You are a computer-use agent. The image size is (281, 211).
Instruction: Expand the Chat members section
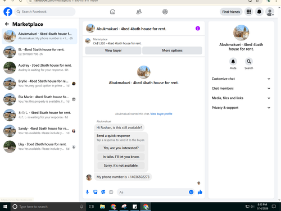(x=241, y=88)
